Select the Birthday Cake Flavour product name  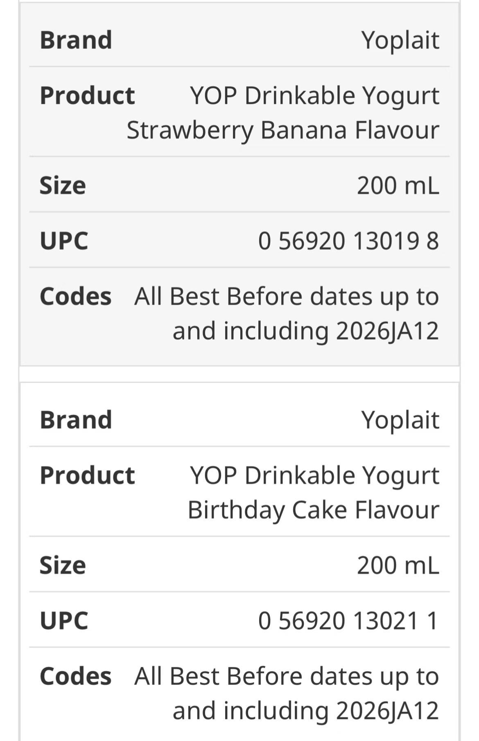coord(314,493)
